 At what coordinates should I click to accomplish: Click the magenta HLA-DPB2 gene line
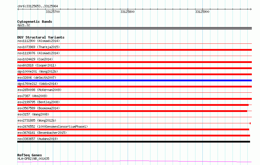tap(134, 162)
